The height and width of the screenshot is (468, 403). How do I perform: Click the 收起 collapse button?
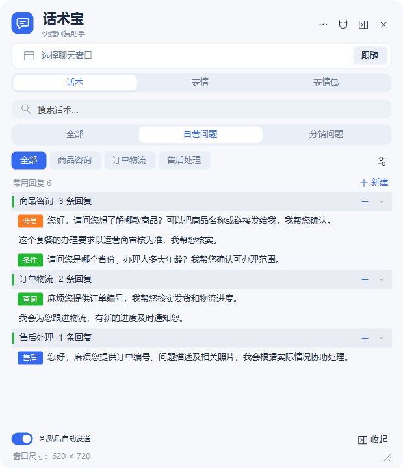[372, 439]
